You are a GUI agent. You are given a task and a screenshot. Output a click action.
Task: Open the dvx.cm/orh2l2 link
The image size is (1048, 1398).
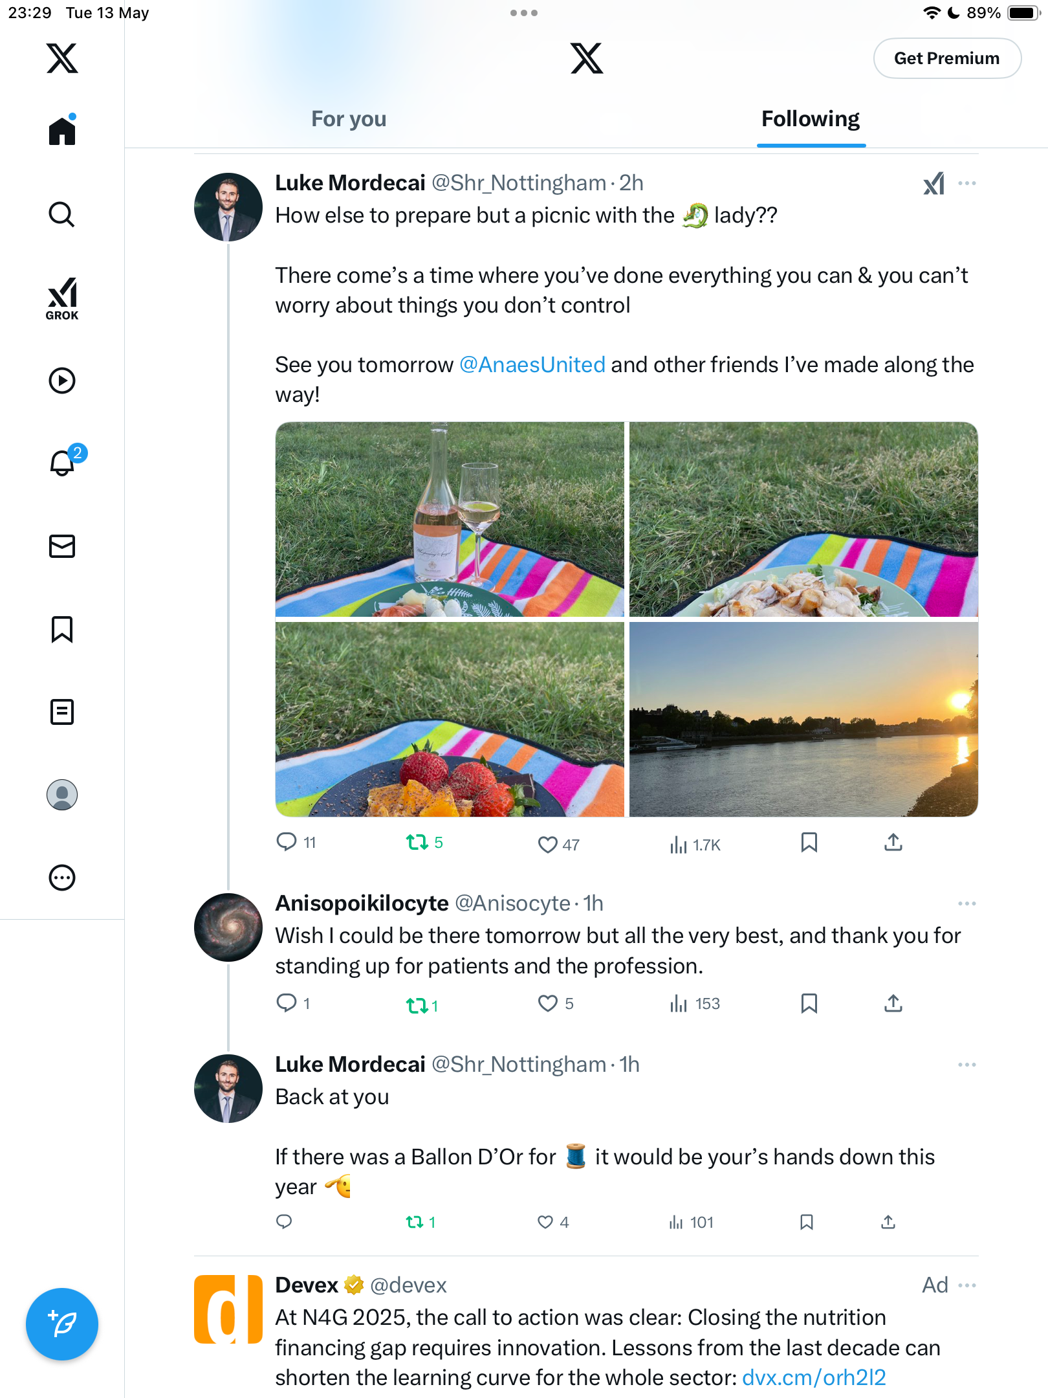tap(814, 1378)
